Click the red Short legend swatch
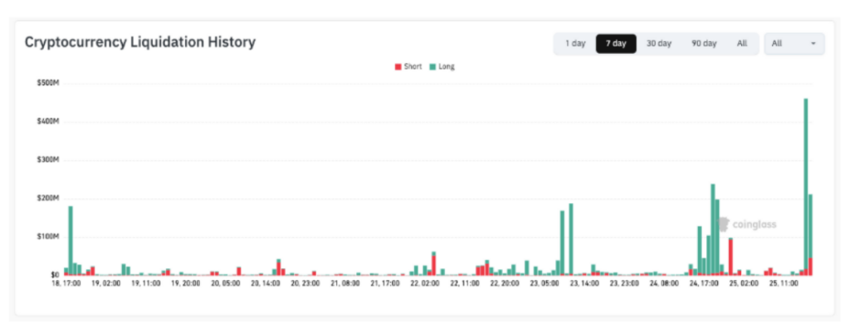The image size is (850, 333). click(x=398, y=66)
